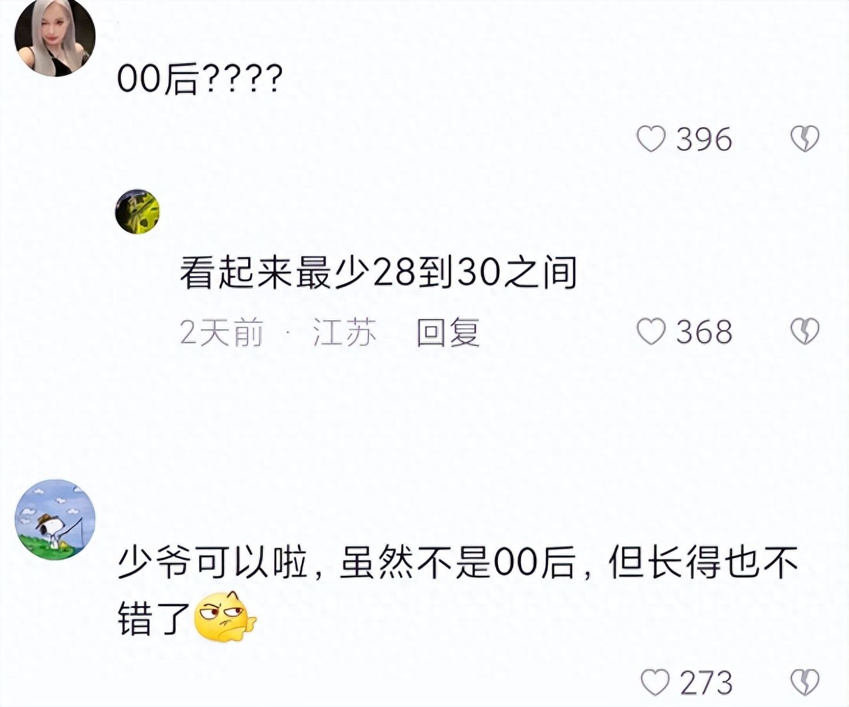849x707 pixels.
Task: Like the "少爷可以啦" comment heart icon
Action: 655,683
